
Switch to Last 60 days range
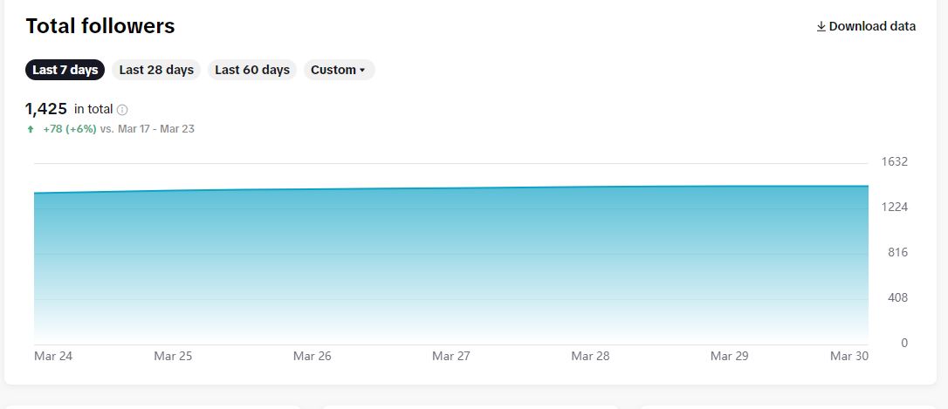pos(252,70)
